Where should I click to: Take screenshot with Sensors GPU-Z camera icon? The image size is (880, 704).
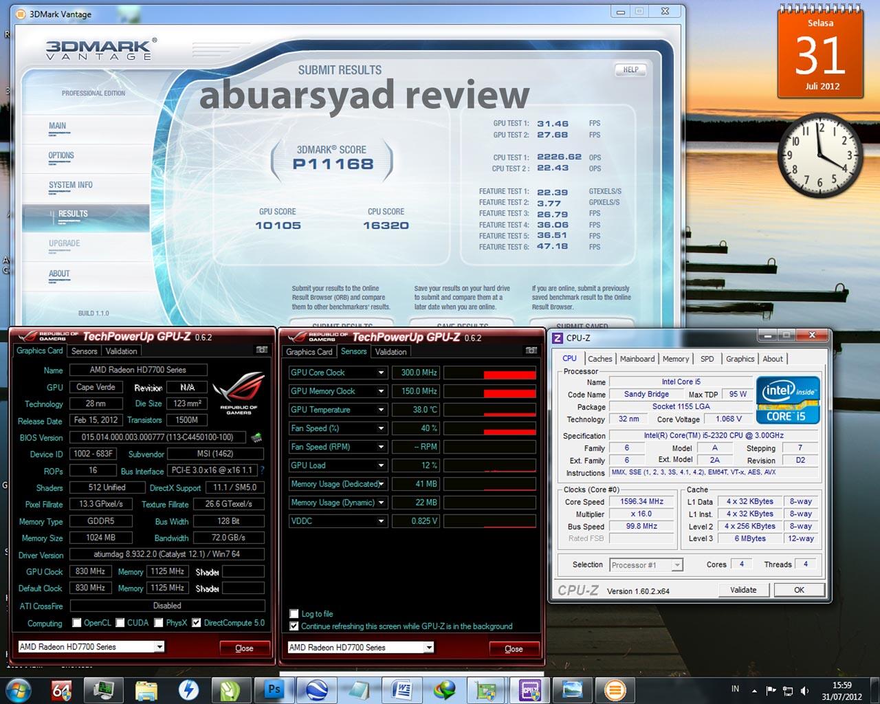(x=531, y=350)
